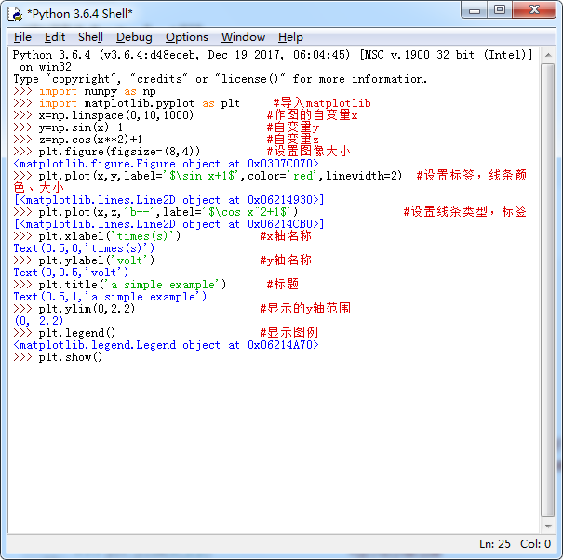
Task: Click the 'Col: 0' status bar indicator
Action: [x=535, y=544]
